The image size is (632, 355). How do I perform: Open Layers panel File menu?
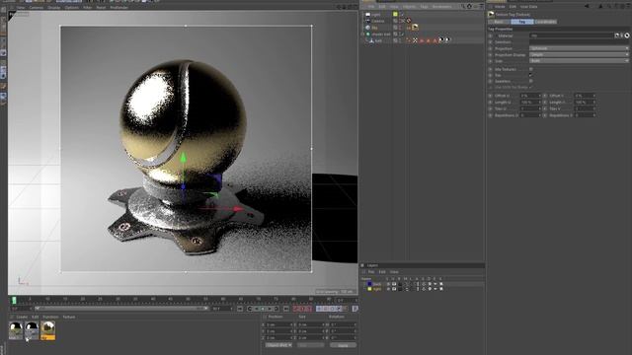371,272
